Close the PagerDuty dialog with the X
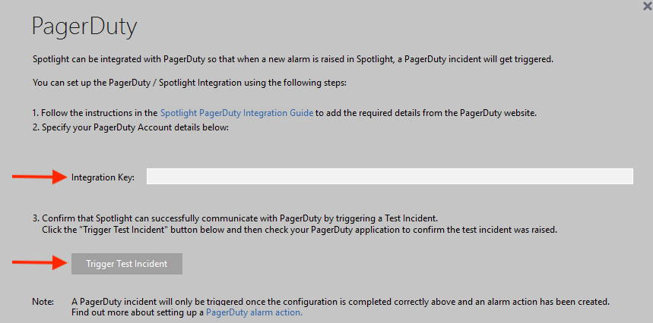 [646, 5]
